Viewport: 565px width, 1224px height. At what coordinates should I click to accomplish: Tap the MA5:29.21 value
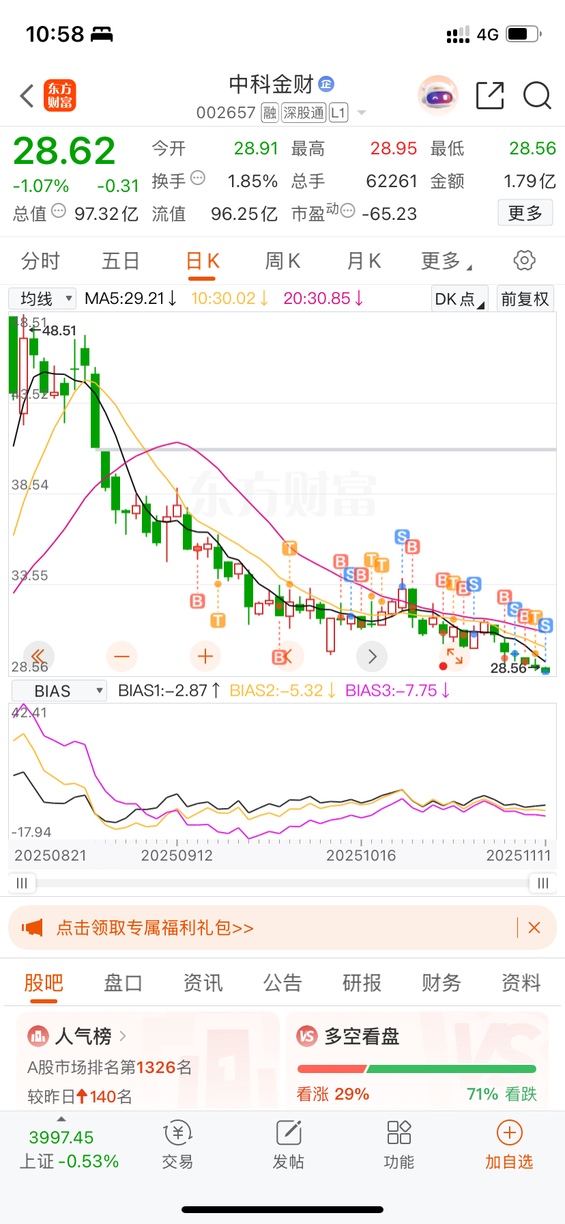coord(130,298)
